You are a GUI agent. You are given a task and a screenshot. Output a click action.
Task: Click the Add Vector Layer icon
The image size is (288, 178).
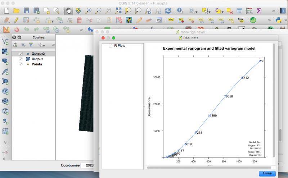5,41
